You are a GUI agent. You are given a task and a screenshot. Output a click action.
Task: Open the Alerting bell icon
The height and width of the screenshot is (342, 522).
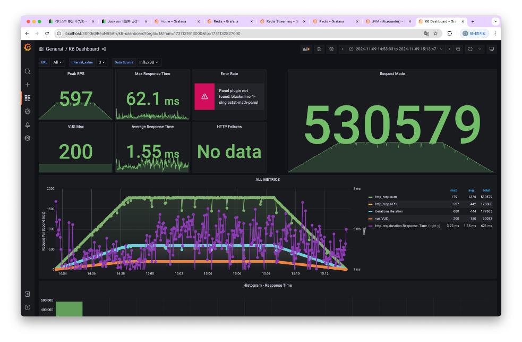pos(28,125)
